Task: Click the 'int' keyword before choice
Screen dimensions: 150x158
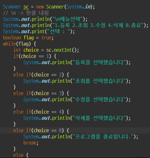Action: point(17,50)
